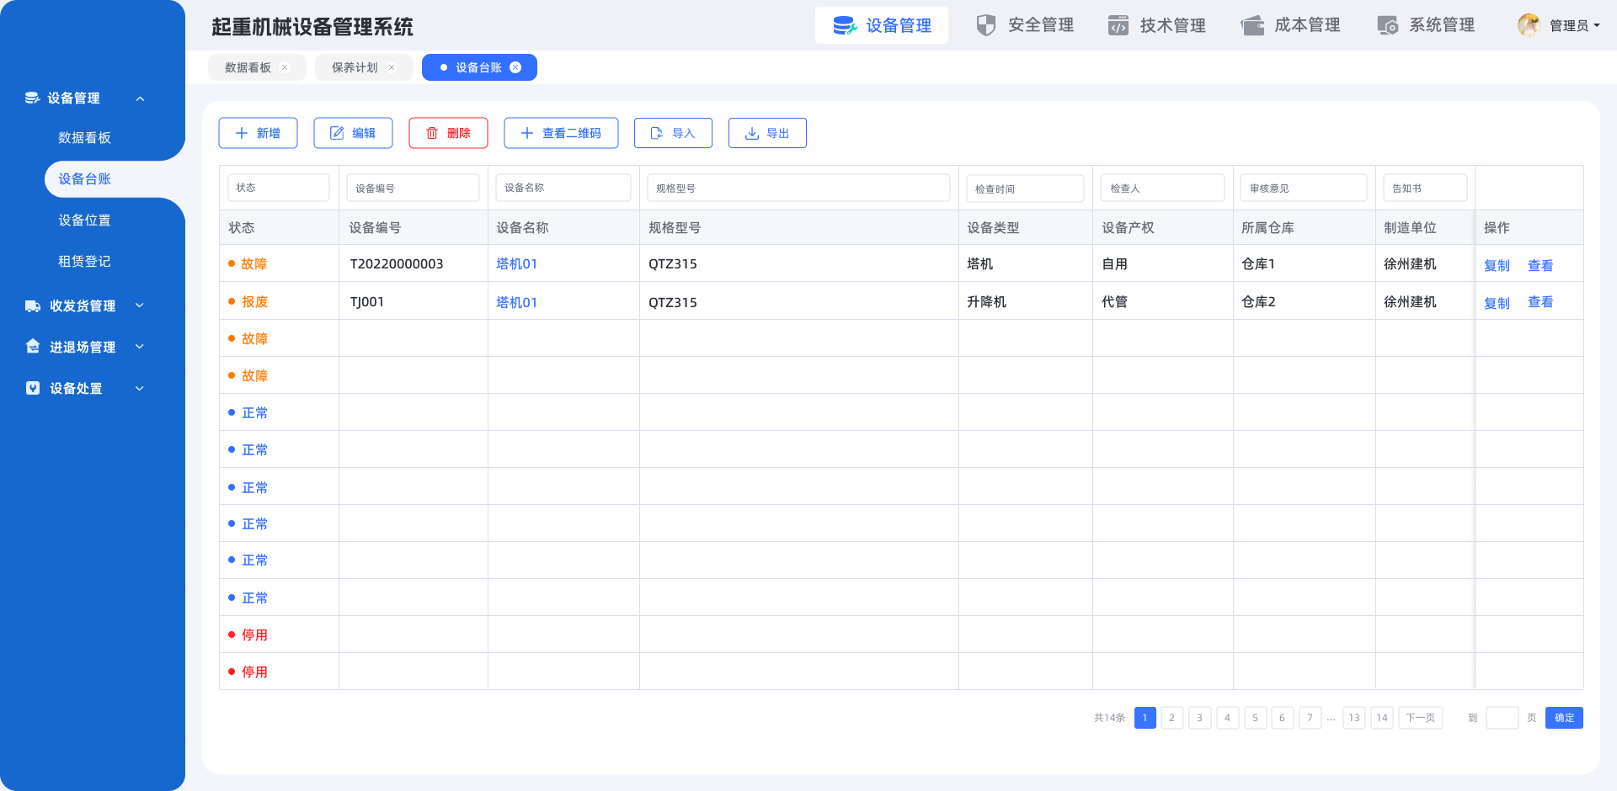Click the 编辑 button
1617x791 pixels.
(353, 133)
